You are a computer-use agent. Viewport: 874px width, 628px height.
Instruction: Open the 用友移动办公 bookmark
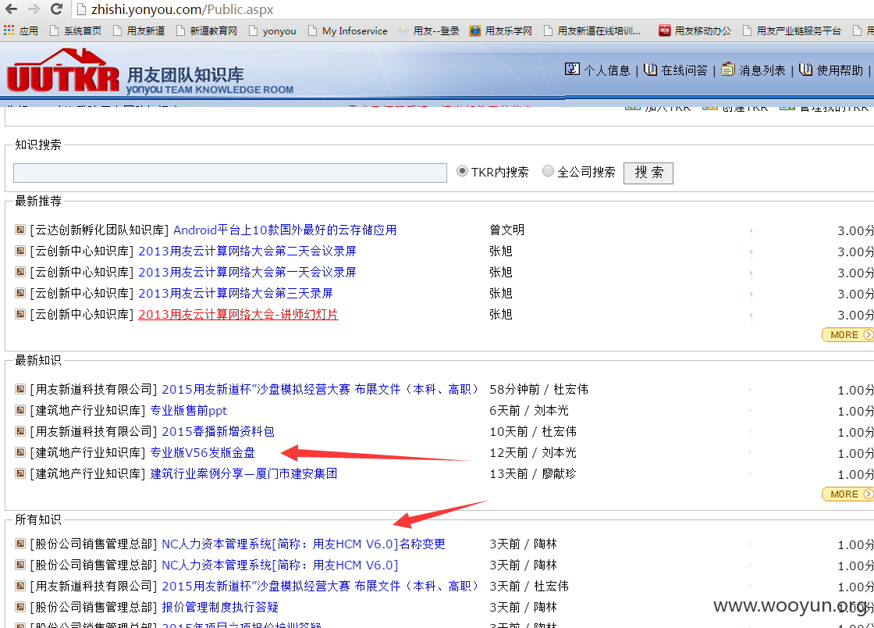click(695, 30)
